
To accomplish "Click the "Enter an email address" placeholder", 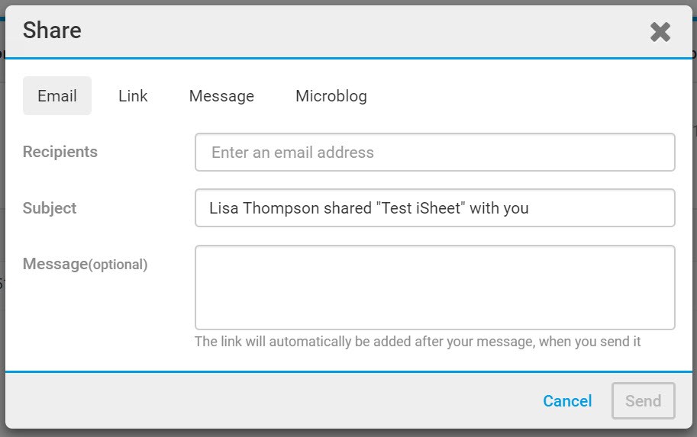I will (x=292, y=153).
